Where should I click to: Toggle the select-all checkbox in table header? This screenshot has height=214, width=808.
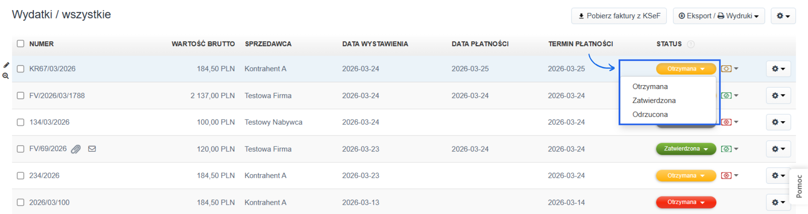pos(21,44)
